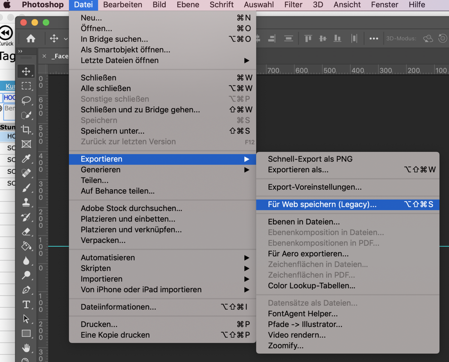This screenshot has width=449, height=362.
Task: Activate the Horizontal Type tool
Action: click(x=26, y=304)
